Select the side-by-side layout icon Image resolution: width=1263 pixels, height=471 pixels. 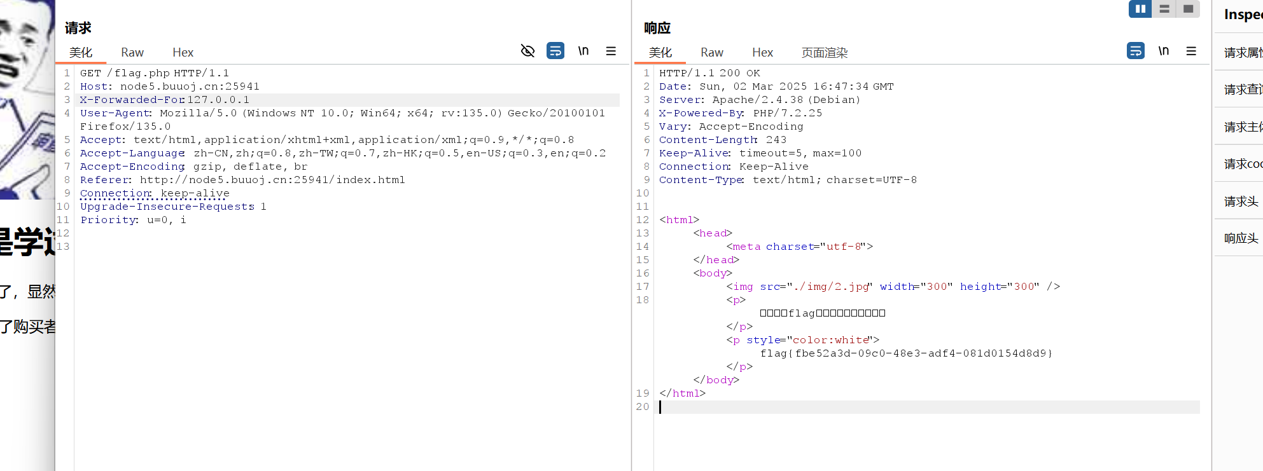[x=1140, y=9]
